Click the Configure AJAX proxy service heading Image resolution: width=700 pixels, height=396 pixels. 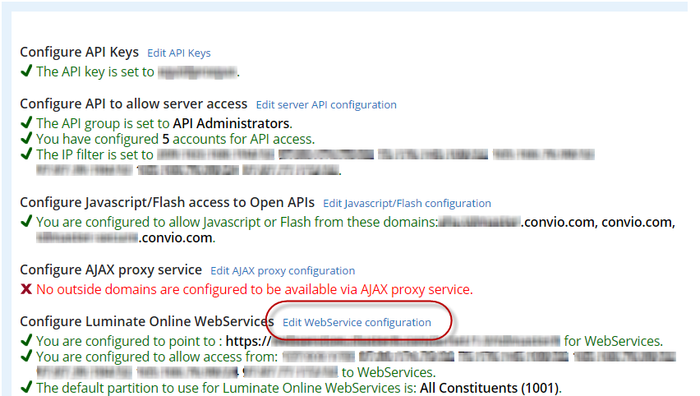pos(110,269)
